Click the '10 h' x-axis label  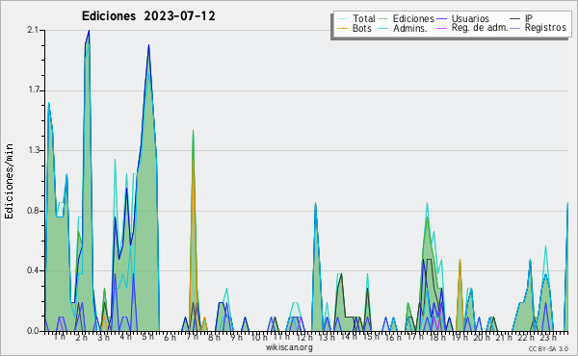click(259, 337)
